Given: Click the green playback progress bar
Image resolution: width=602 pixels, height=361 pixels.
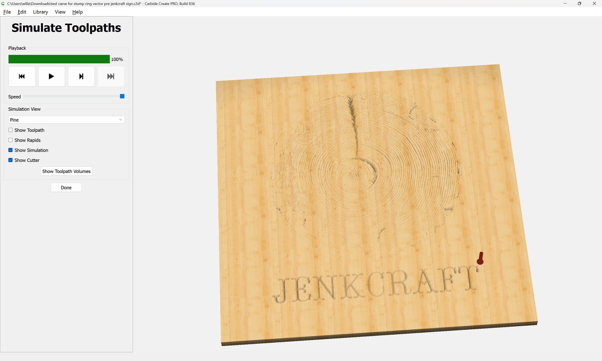Looking at the screenshot, I should pos(59,59).
